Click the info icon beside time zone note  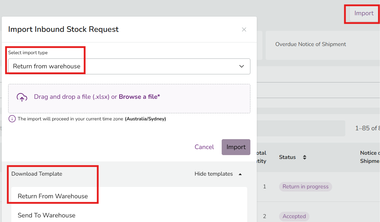tap(12, 119)
